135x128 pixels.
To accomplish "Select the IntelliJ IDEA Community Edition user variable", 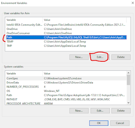I will point(66,25).
